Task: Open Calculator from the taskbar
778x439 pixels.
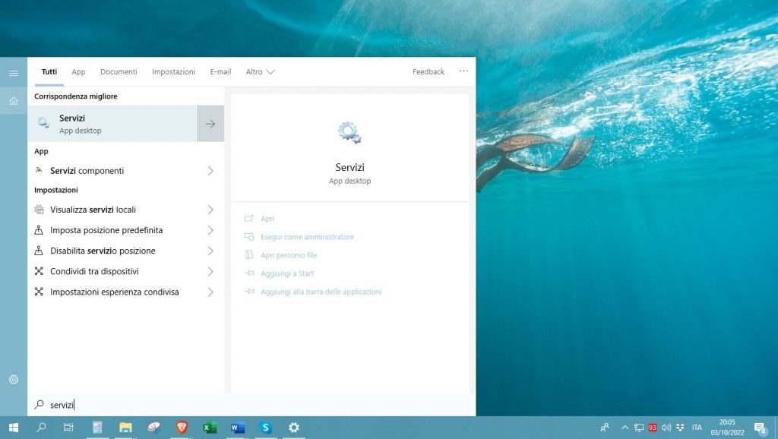Action: [x=96, y=428]
